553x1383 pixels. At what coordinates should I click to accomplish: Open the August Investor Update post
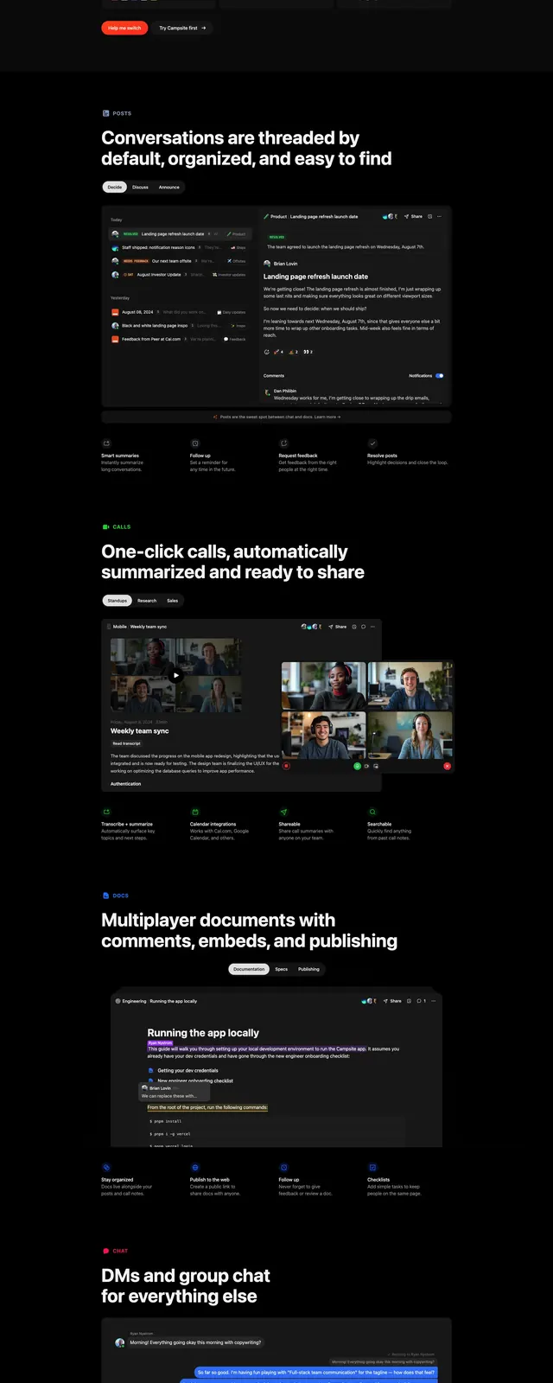click(180, 275)
